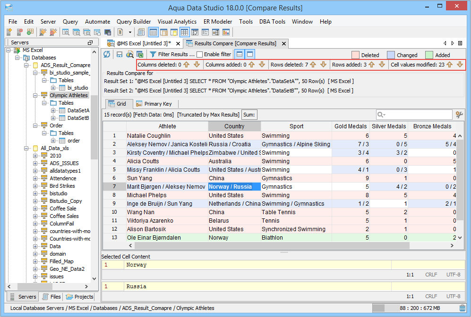This screenshot has width=471, height=317.
Task: Toggle the split horizontal view button
Action: click(240, 54)
